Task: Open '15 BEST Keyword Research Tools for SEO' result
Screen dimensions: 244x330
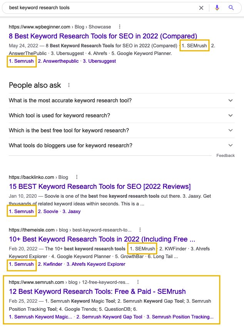Action: pyautogui.click(x=100, y=187)
